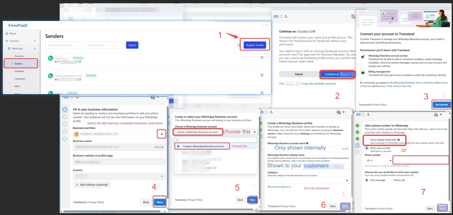Image resolution: width=453 pixels, height=215 pixels.
Task: Click the Continue as button
Action: click(337, 74)
